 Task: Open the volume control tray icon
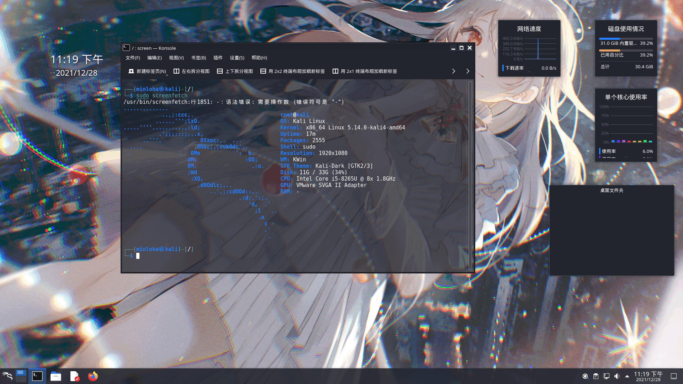617,376
